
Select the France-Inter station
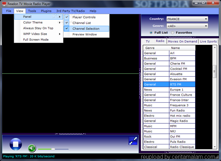(x=182, y=100)
